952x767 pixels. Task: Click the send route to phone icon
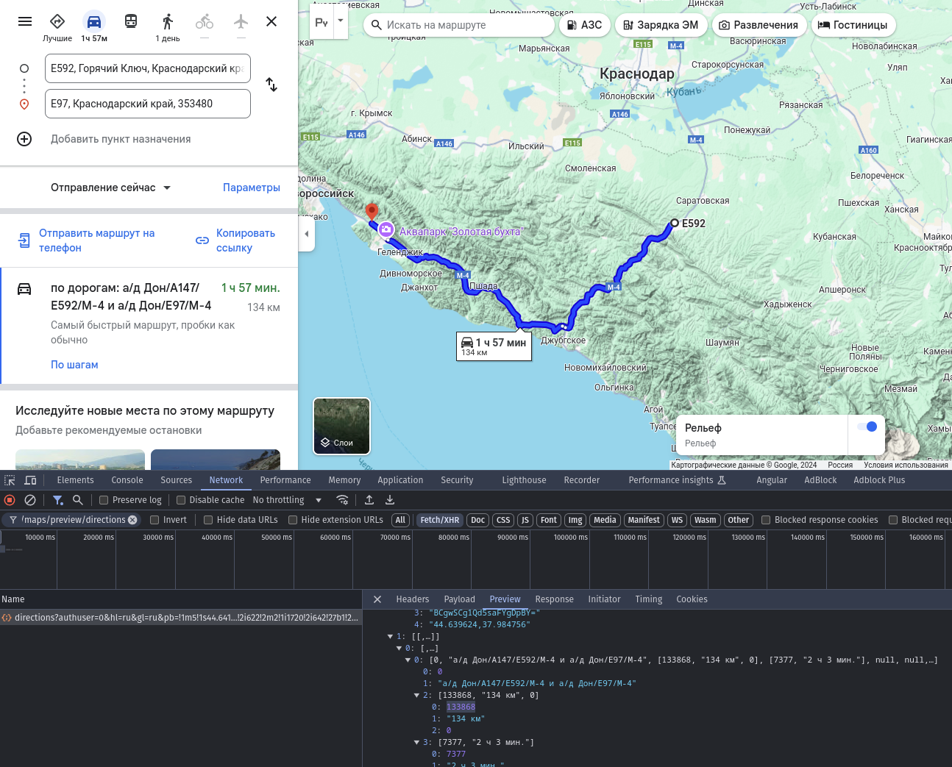point(24,240)
